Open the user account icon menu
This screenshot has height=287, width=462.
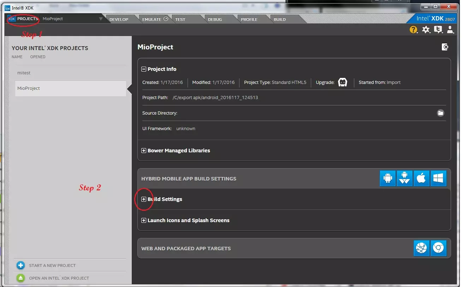click(450, 30)
